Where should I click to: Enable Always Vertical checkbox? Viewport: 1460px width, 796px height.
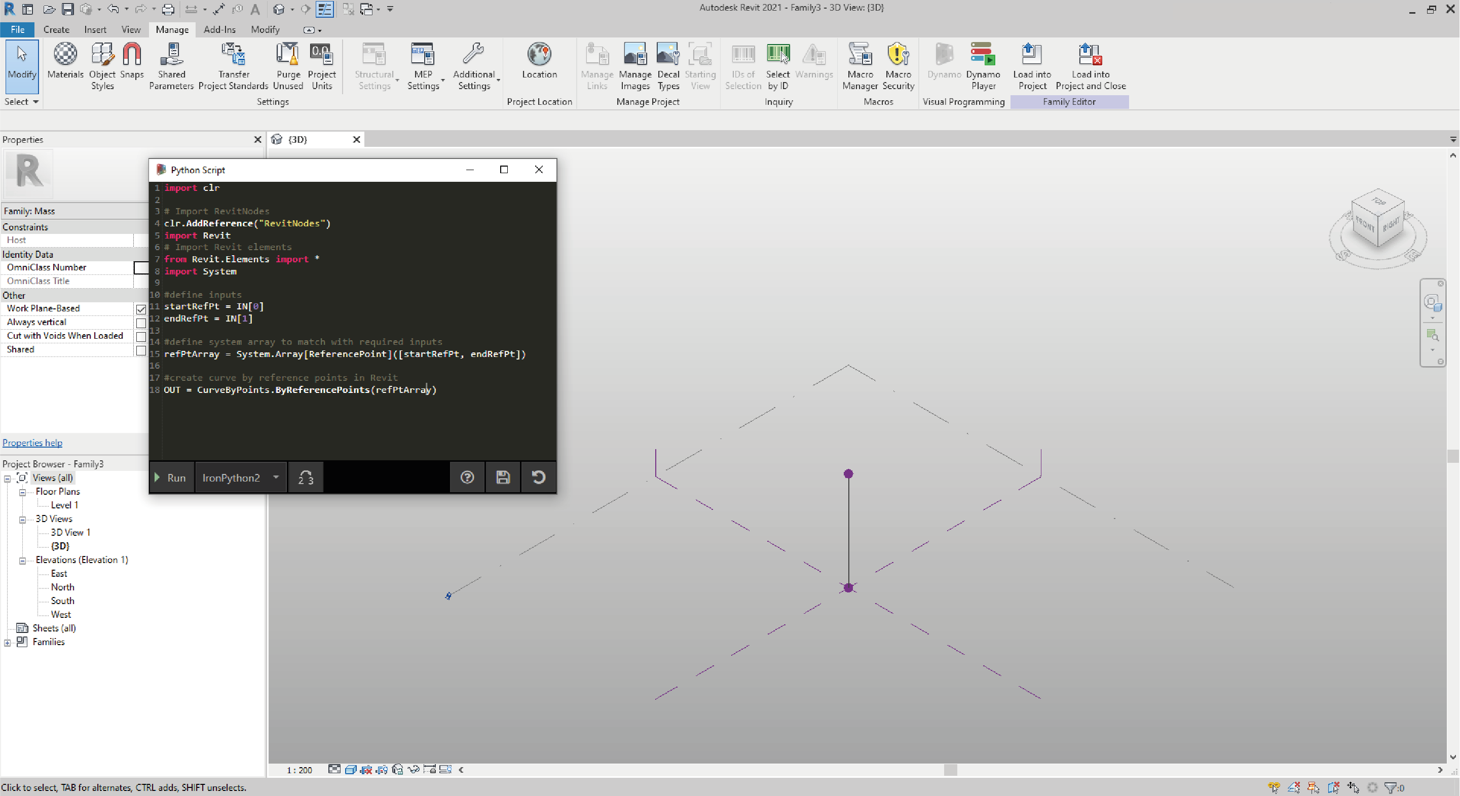click(140, 322)
